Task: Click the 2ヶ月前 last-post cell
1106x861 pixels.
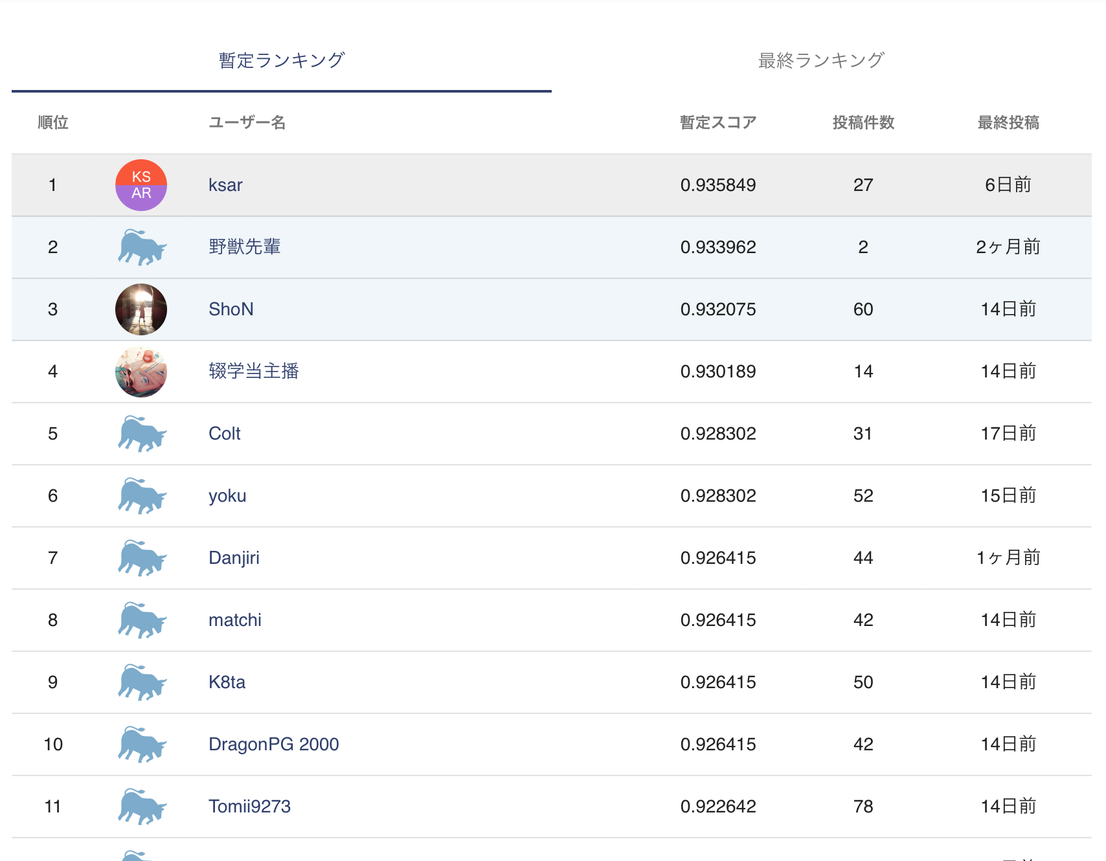Action: click(x=1008, y=247)
